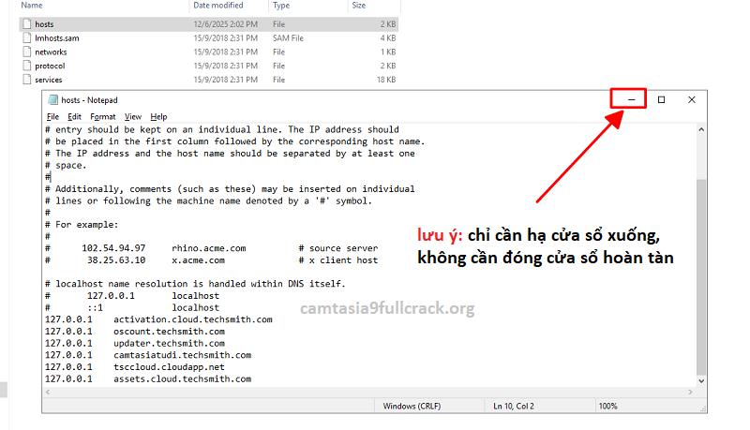Click the 'SAM File' type cell
The height and width of the screenshot is (430, 750).
[x=288, y=37]
